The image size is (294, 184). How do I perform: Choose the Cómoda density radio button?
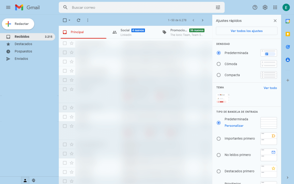pos(219,64)
